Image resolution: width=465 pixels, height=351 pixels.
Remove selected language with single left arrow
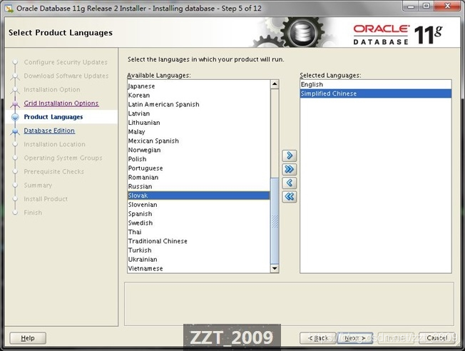[x=289, y=183]
